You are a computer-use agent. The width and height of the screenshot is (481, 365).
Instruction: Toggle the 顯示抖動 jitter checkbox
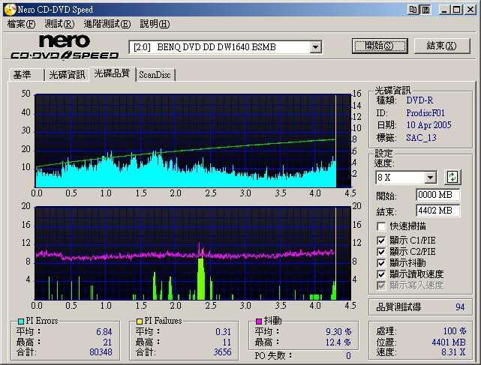383,263
